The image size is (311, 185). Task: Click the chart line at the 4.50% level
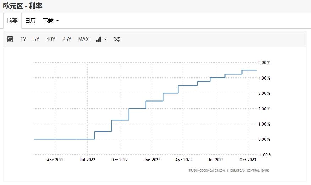tap(249, 70)
